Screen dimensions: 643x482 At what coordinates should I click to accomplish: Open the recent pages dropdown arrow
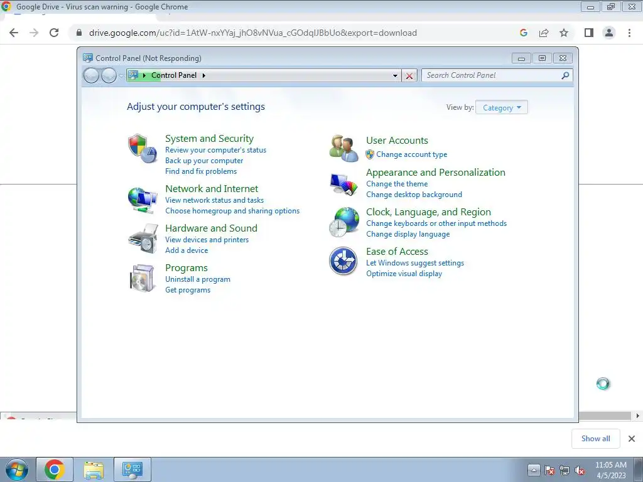click(121, 75)
